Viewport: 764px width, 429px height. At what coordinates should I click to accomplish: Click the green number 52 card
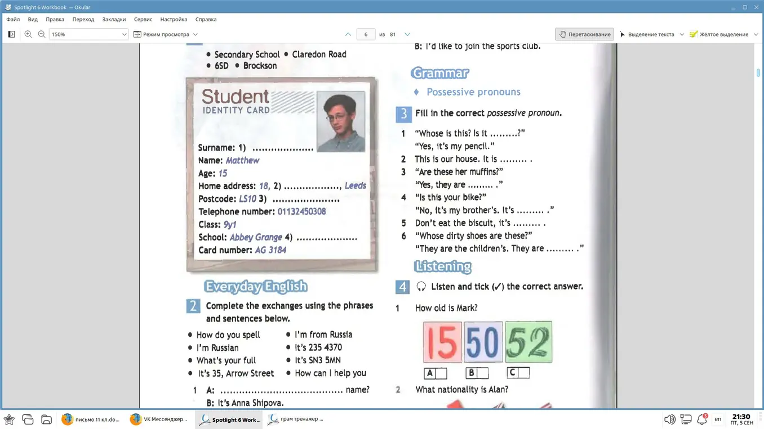(x=528, y=342)
